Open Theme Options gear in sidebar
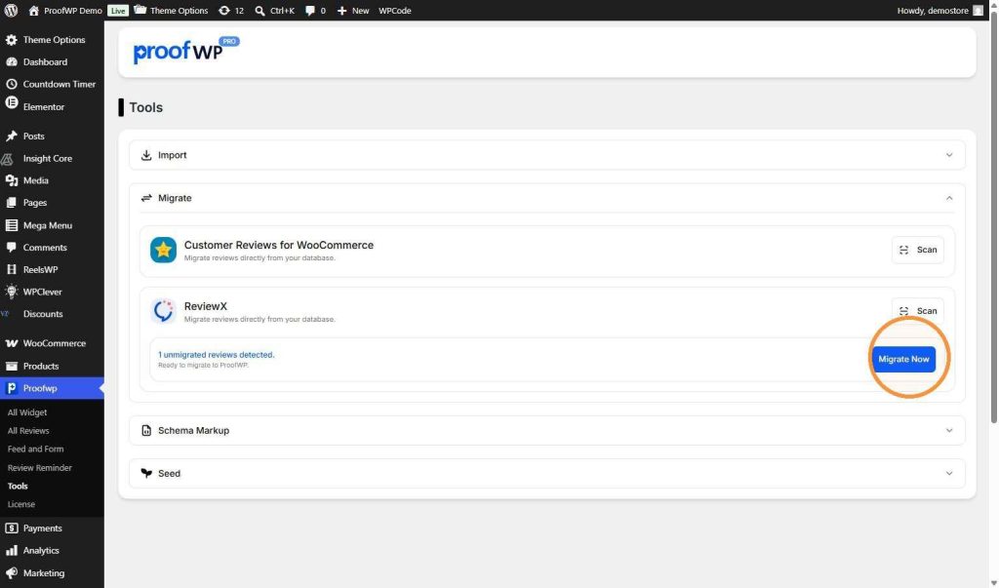This screenshot has height=588, width=999. point(12,40)
